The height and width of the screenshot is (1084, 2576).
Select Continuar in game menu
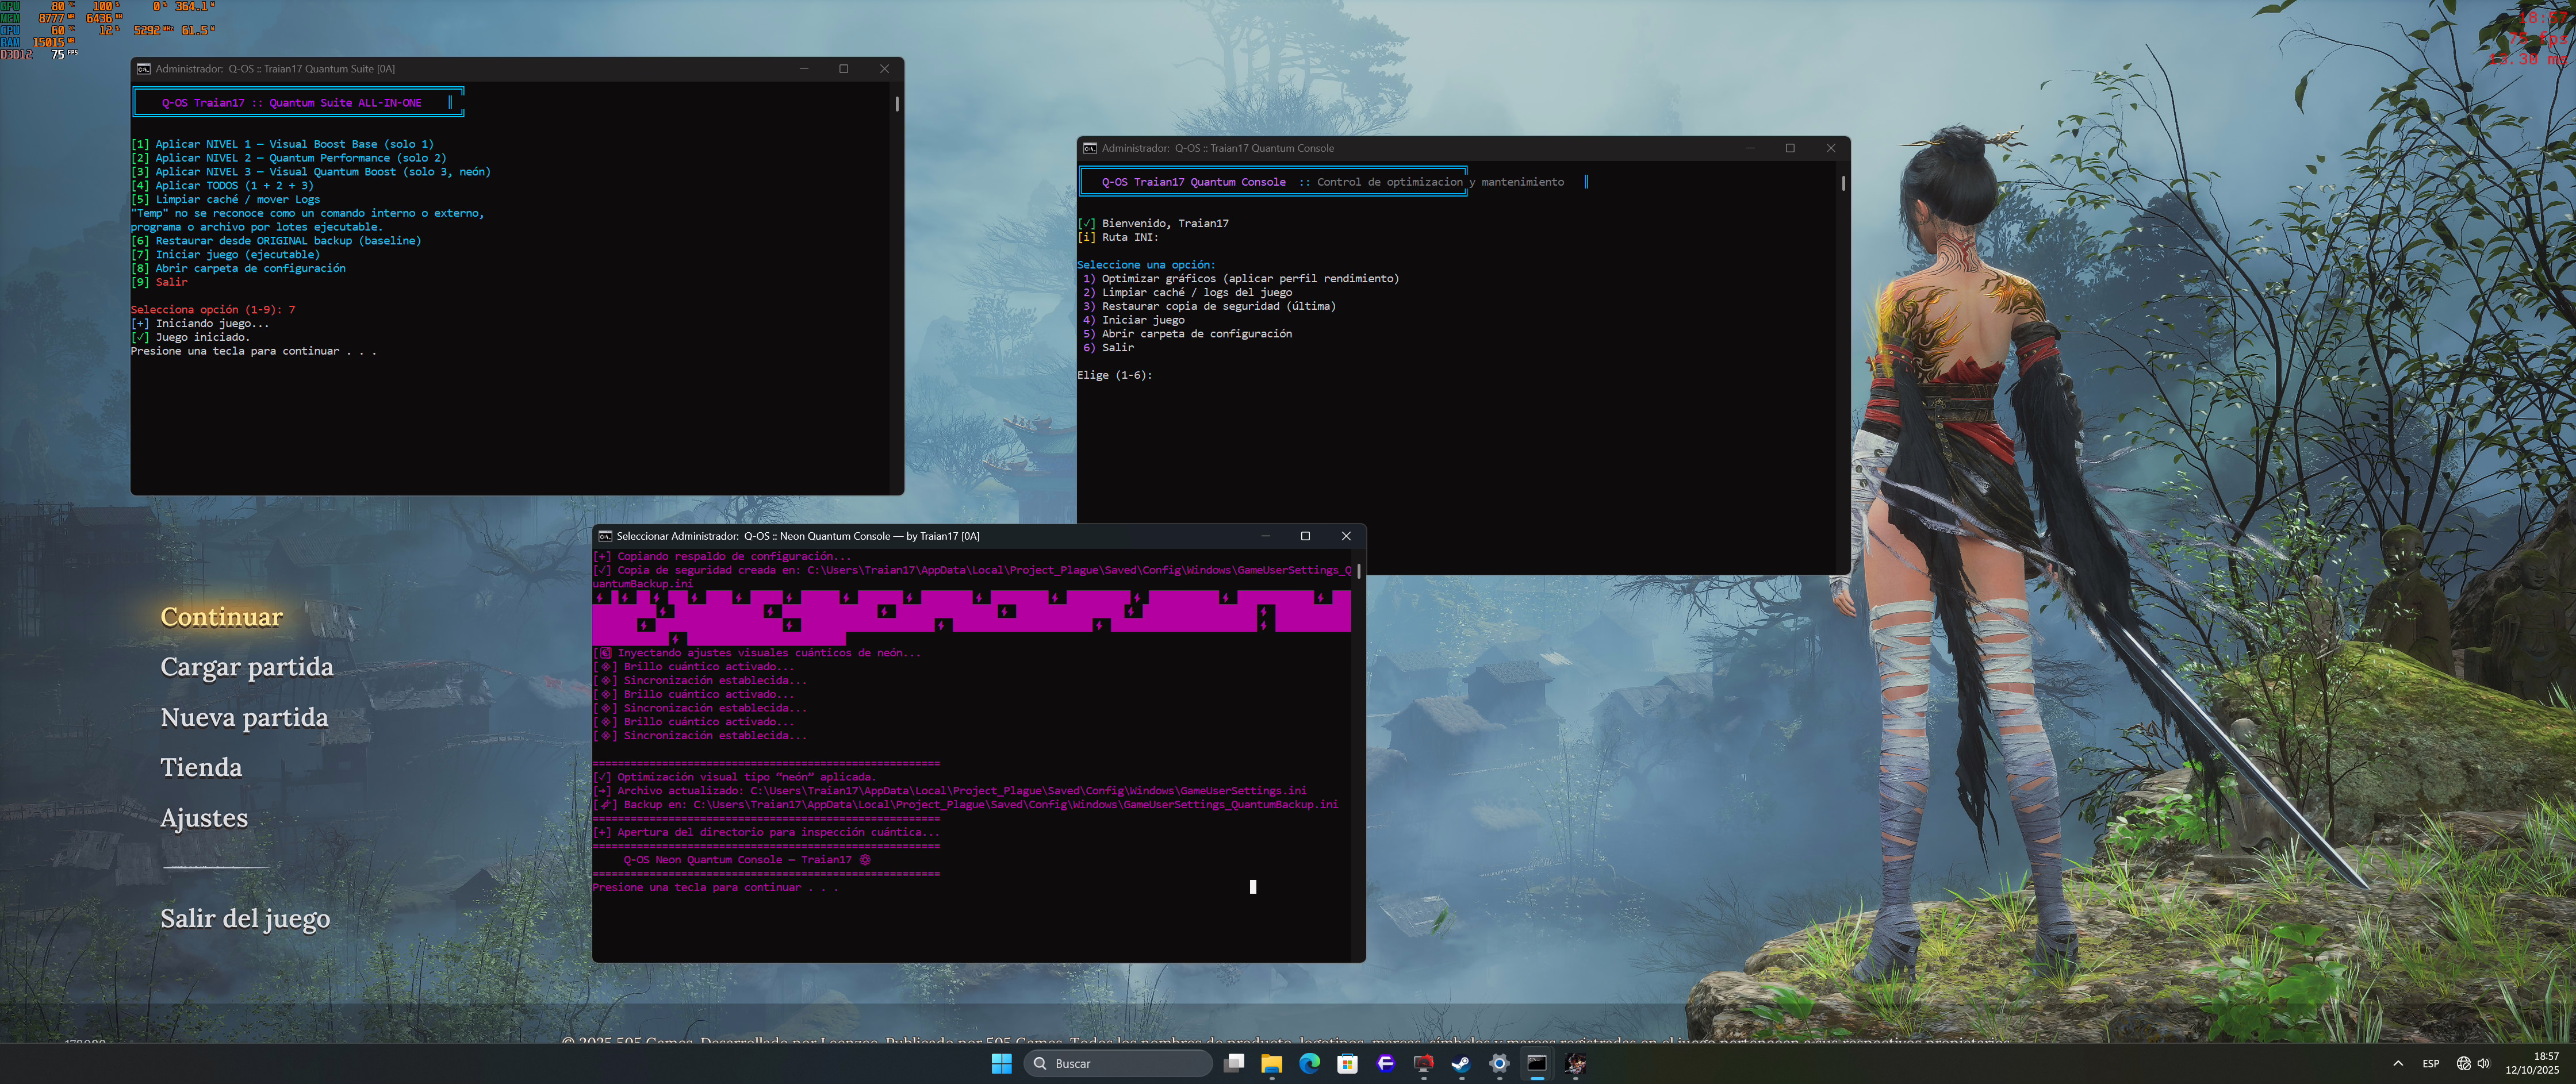point(221,617)
